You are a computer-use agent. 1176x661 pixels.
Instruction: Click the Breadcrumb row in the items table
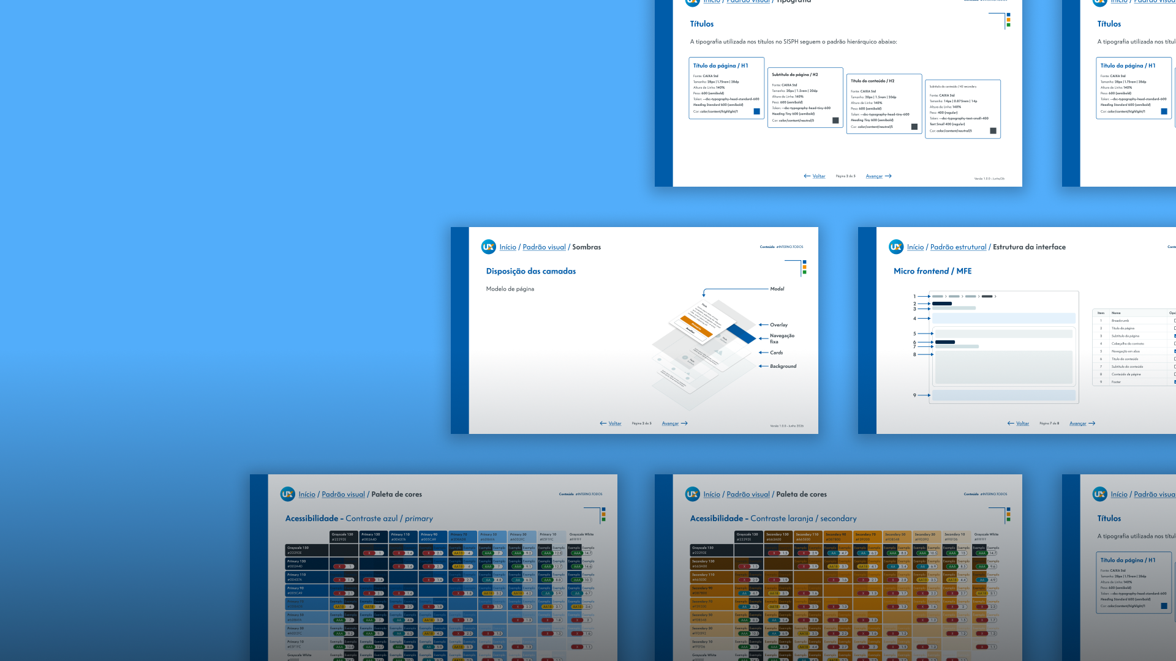tap(1134, 321)
